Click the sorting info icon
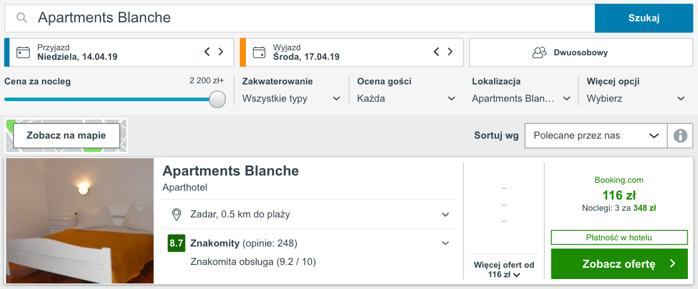This screenshot has height=289, width=698. (x=681, y=136)
